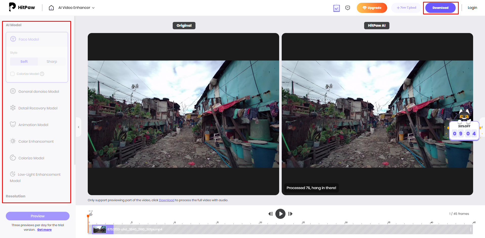
Task: Click the highlighted Download button
Action: (440, 8)
